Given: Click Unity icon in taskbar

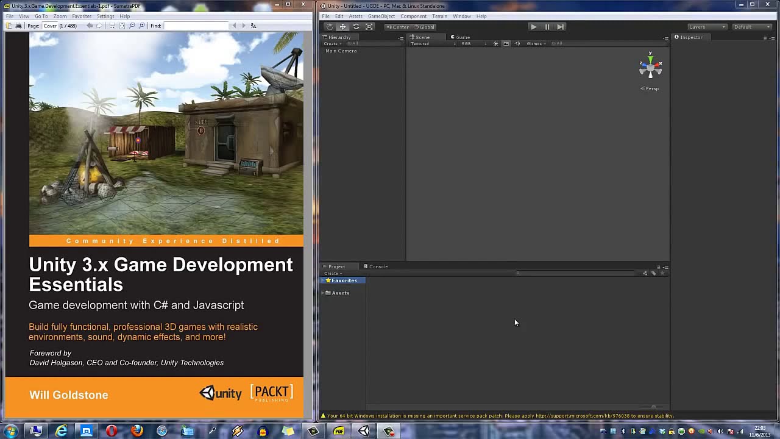Looking at the screenshot, I should point(364,431).
